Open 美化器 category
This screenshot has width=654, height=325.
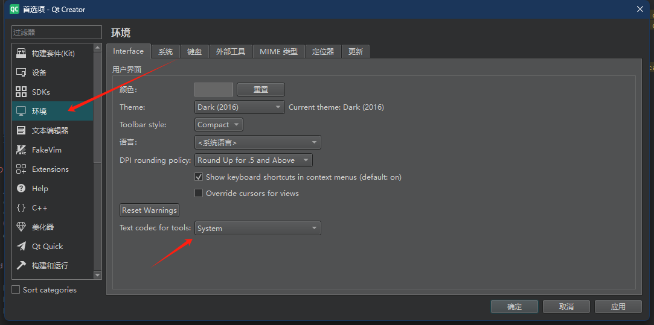coord(53,227)
